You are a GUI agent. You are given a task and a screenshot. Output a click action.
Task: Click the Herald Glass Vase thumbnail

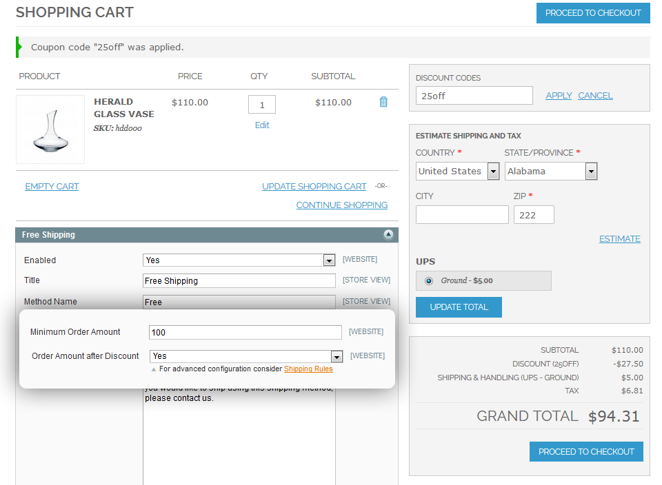pos(50,130)
